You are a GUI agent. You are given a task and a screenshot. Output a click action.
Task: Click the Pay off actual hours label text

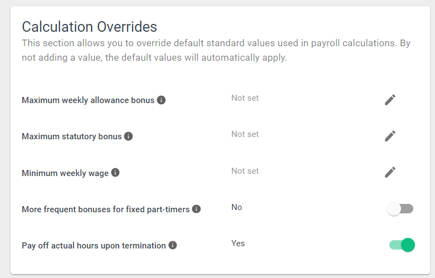coord(94,246)
